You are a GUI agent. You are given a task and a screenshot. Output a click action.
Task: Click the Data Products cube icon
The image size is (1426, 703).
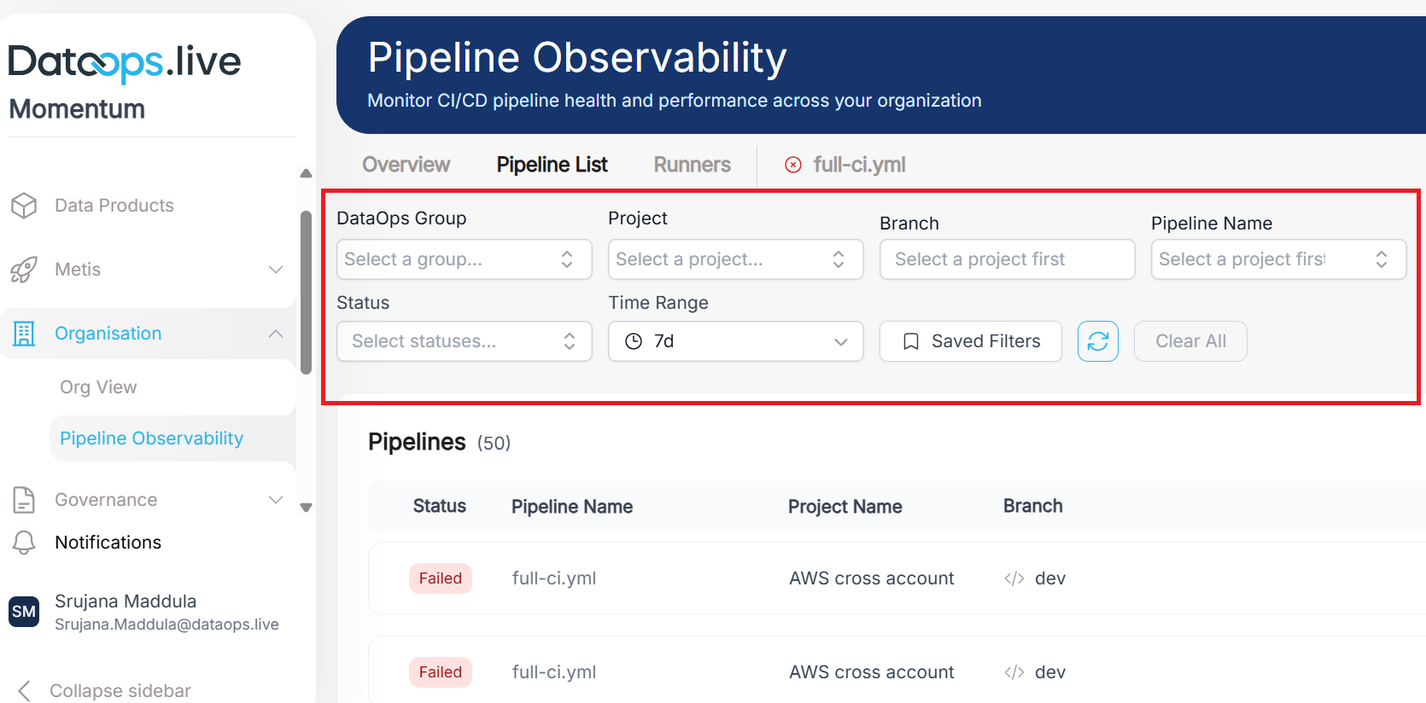coord(24,206)
